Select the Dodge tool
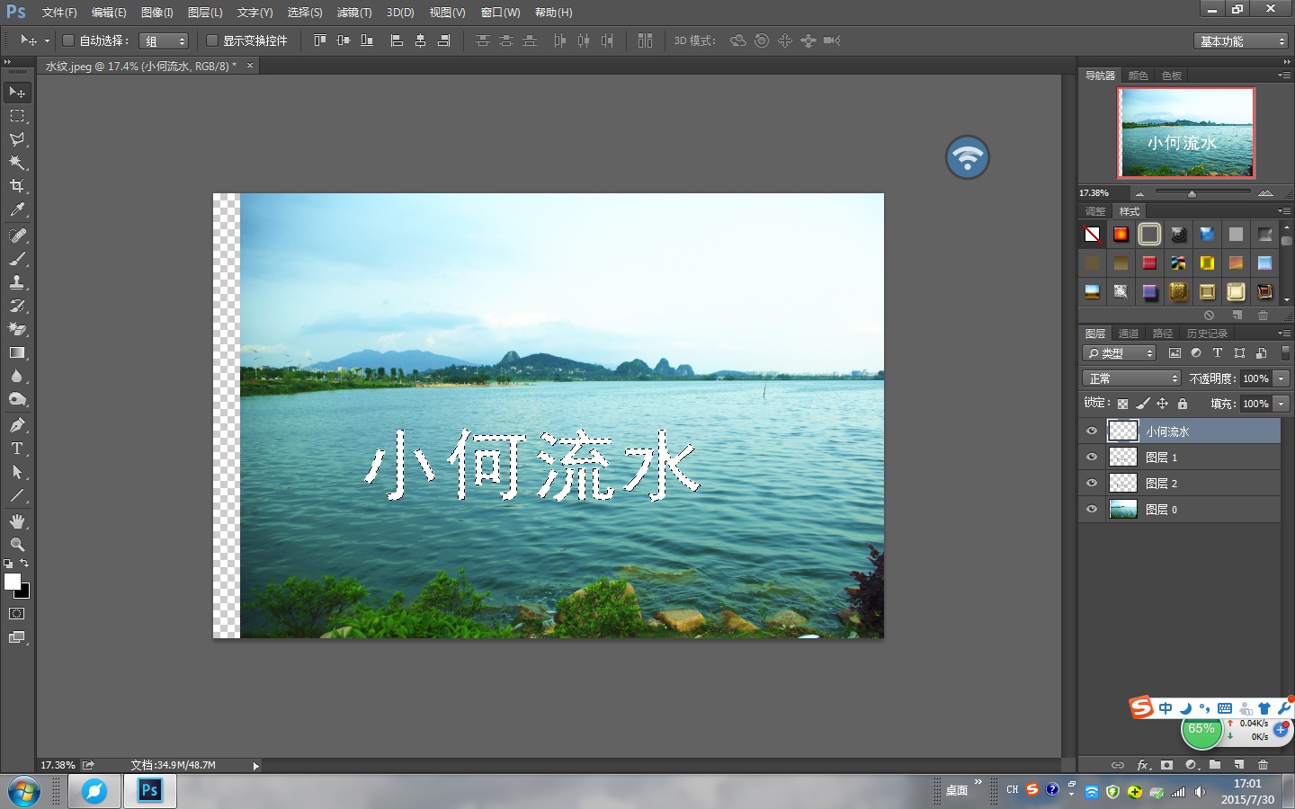Screen dimensions: 1295x809 click(x=17, y=400)
